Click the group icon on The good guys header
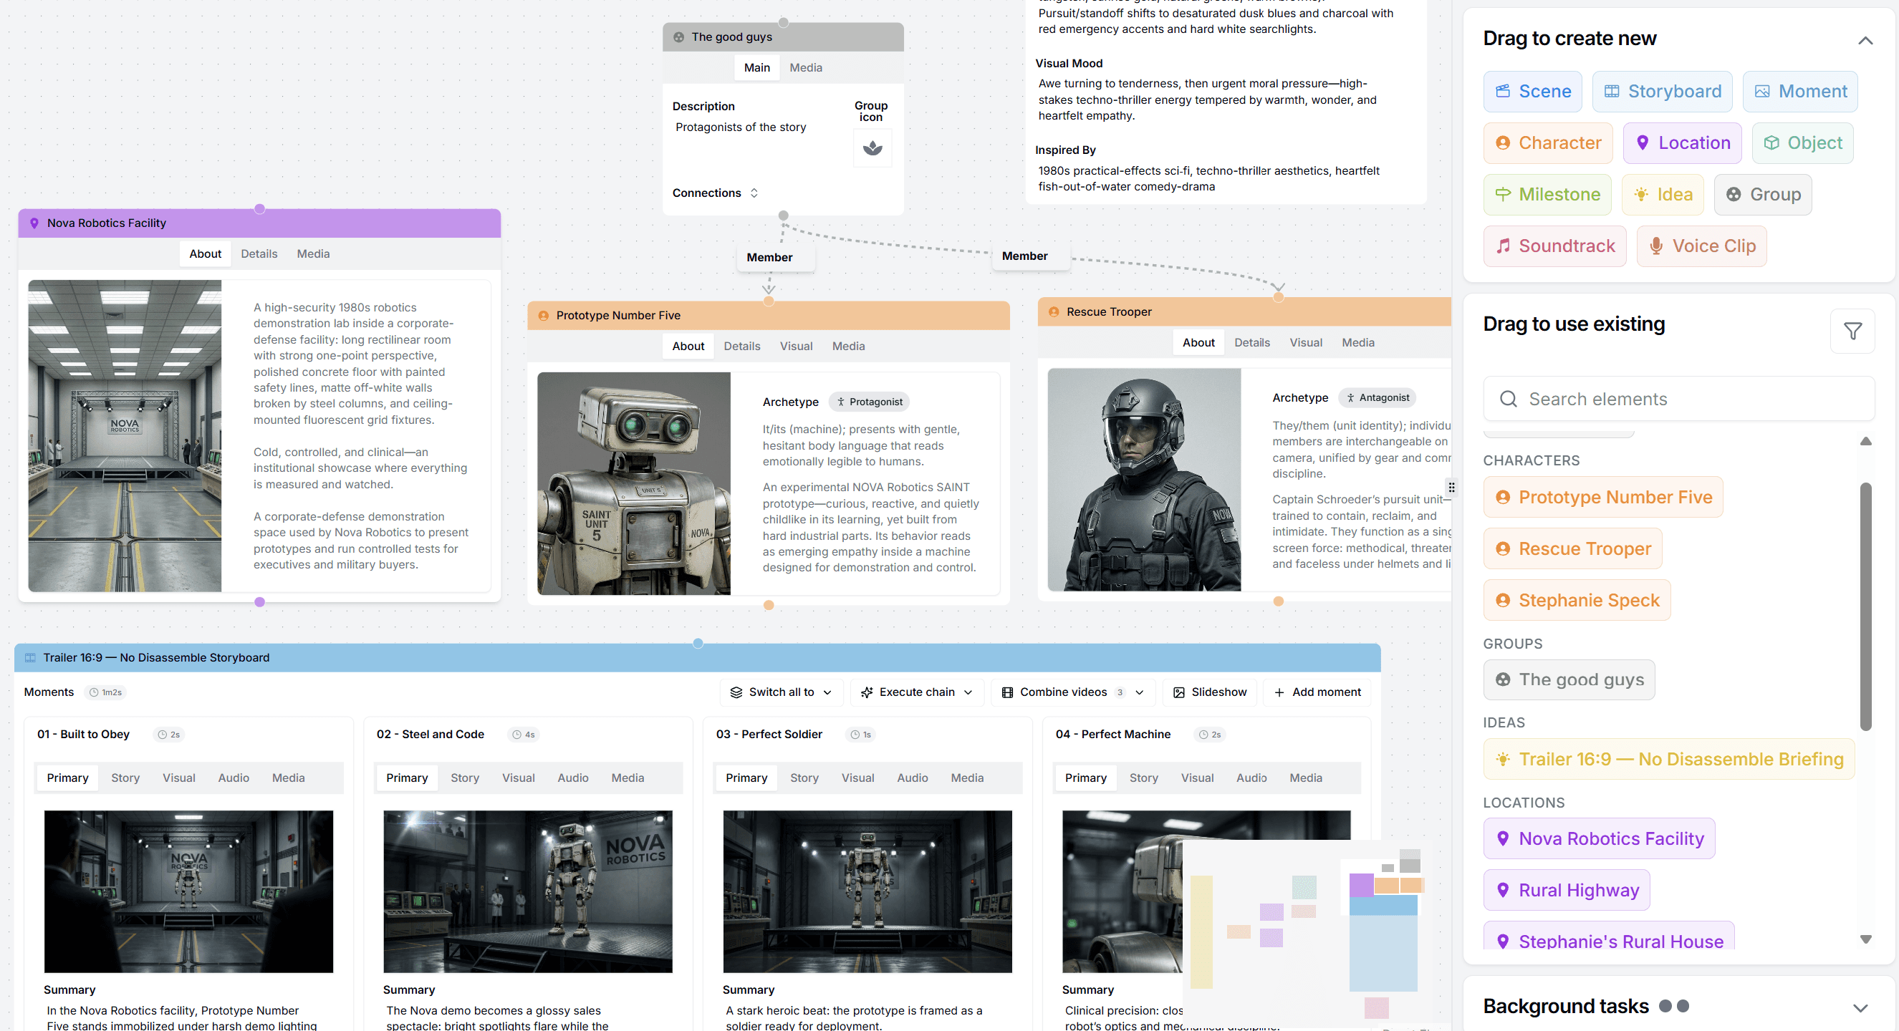The width and height of the screenshot is (1899, 1031). tap(679, 37)
